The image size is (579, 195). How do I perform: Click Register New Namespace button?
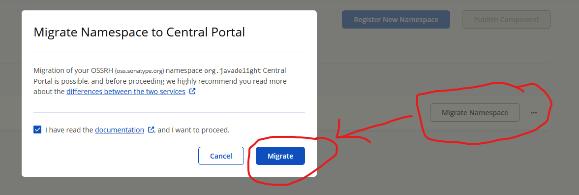pos(396,20)
